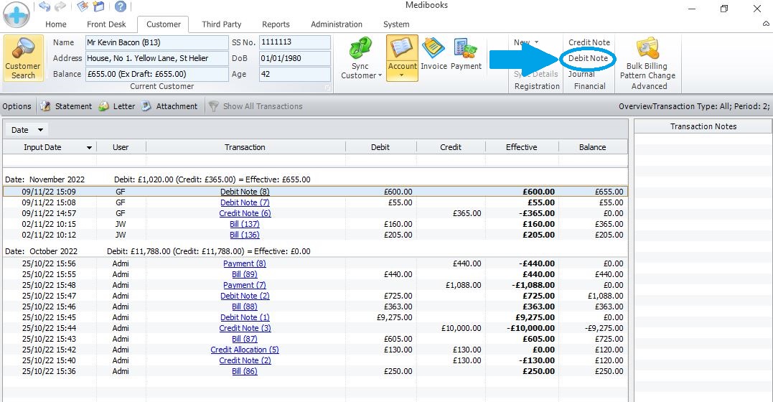Click Letter in the options toolbar
This screenshot has height=402, width=773.
[116, 106]
